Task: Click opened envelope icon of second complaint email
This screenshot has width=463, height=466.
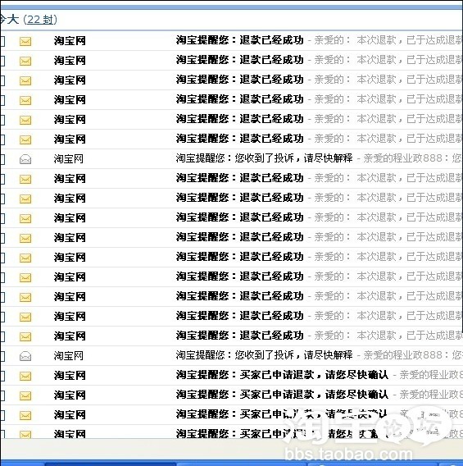Action: 25,356
